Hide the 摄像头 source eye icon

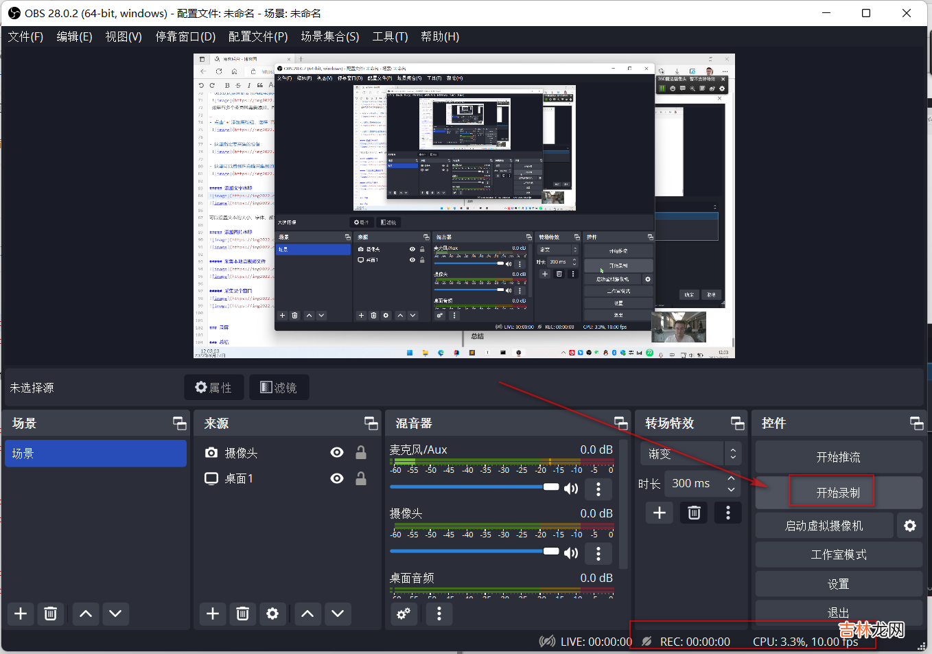(x=337, y=453)
